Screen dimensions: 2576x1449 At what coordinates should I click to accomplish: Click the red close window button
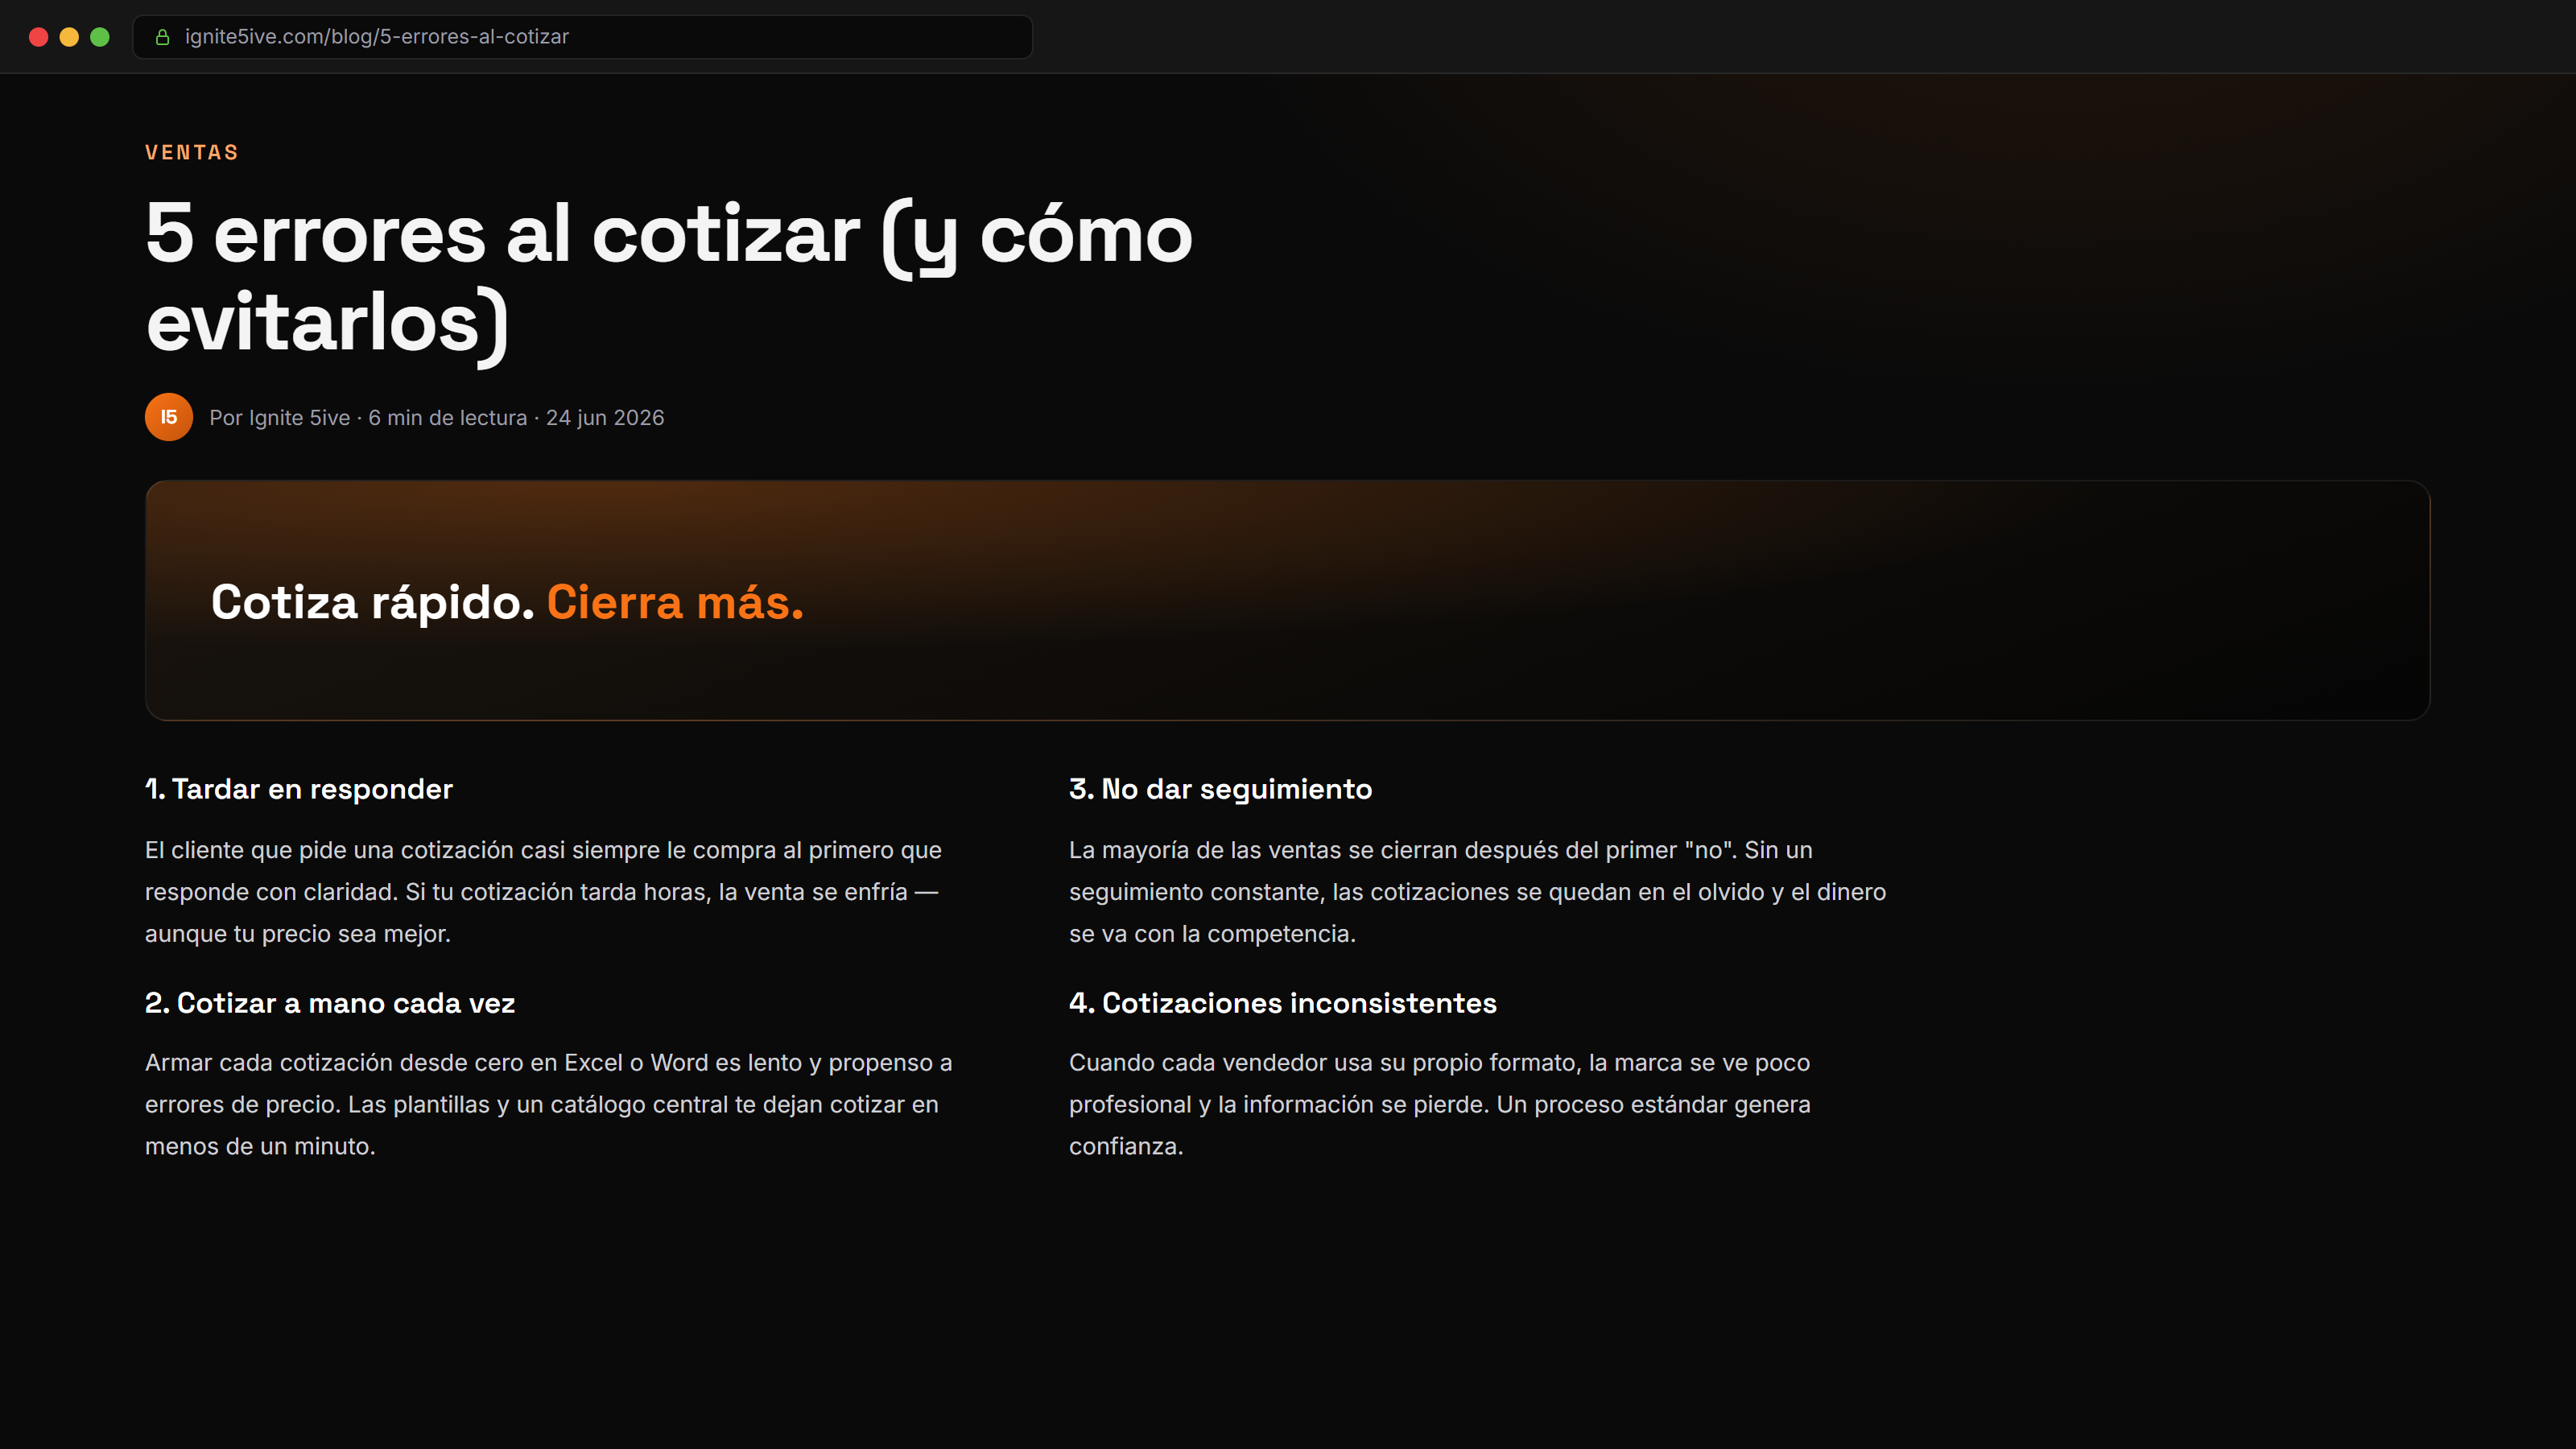39,37
